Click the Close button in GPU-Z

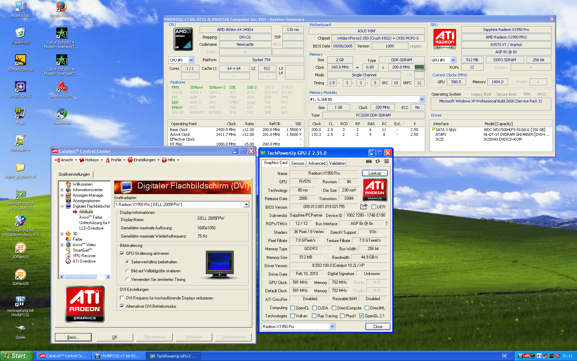pyautogui.click(x=378, y=327)
